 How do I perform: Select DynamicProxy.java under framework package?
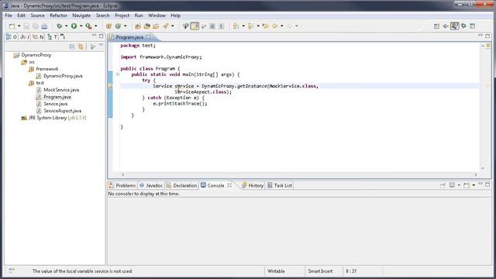tap(59, 76)
